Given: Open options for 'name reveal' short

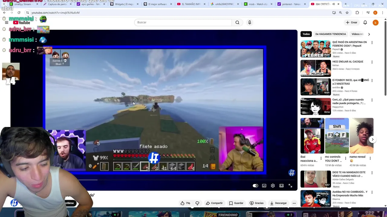Looking at the screenshot, I should pyautogui.click(x=370, y=158).
